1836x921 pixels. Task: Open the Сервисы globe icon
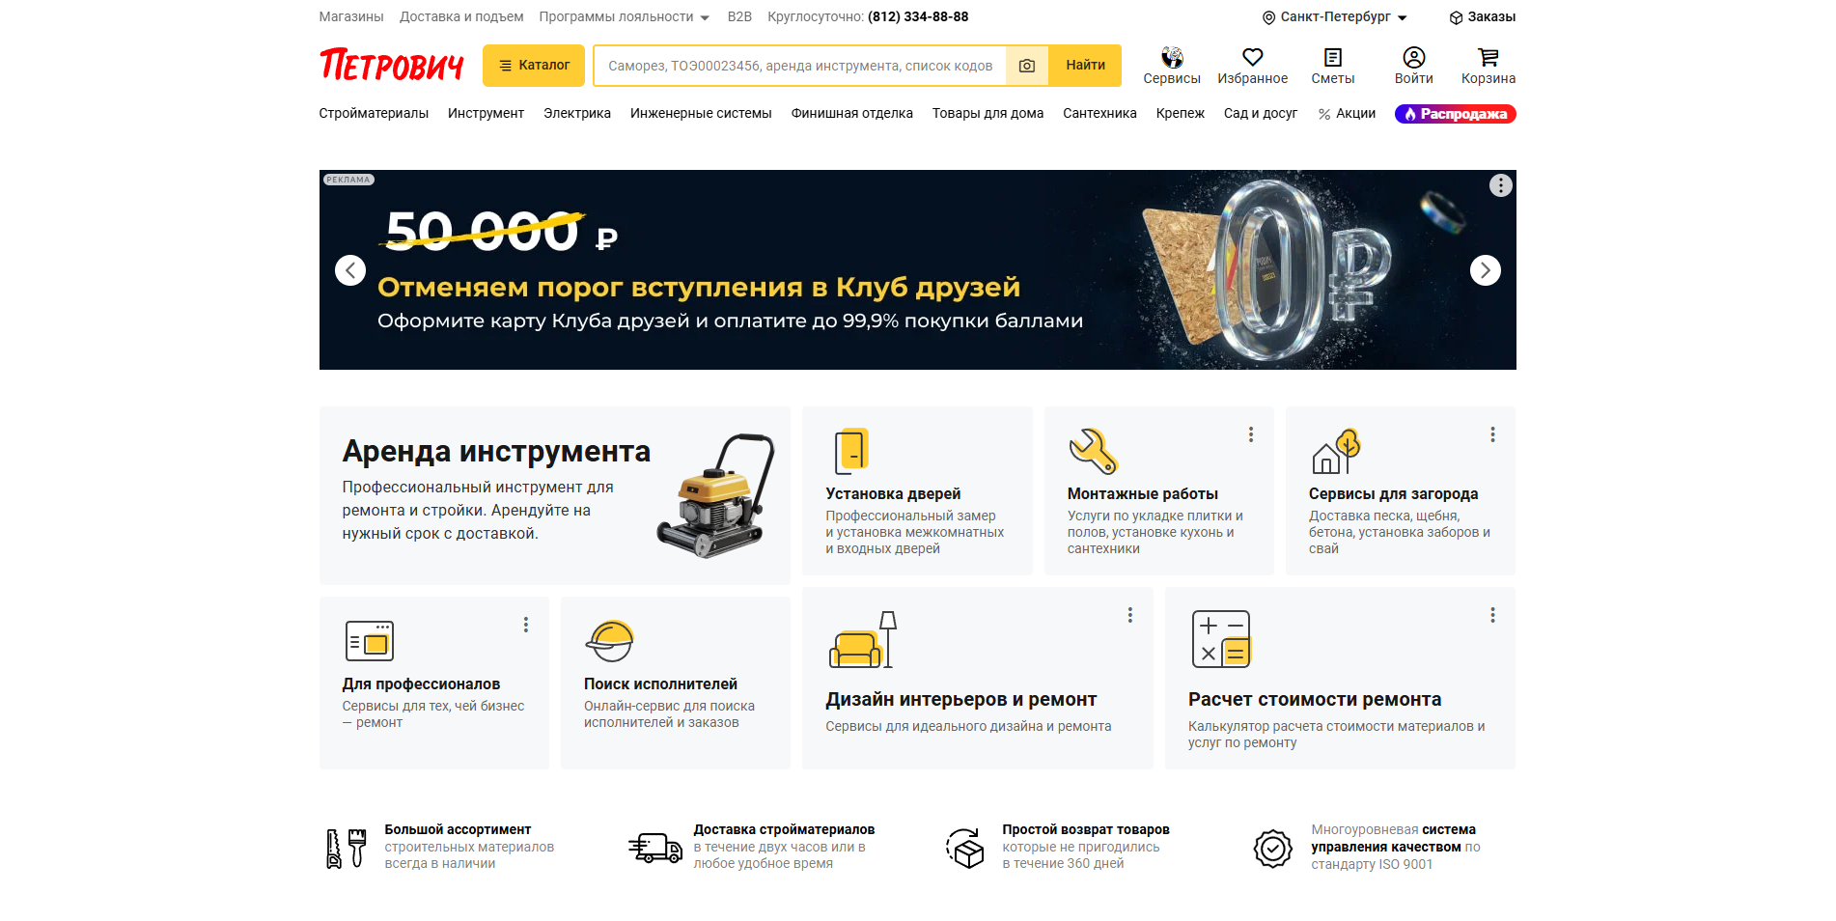(x=1171, y=57)
